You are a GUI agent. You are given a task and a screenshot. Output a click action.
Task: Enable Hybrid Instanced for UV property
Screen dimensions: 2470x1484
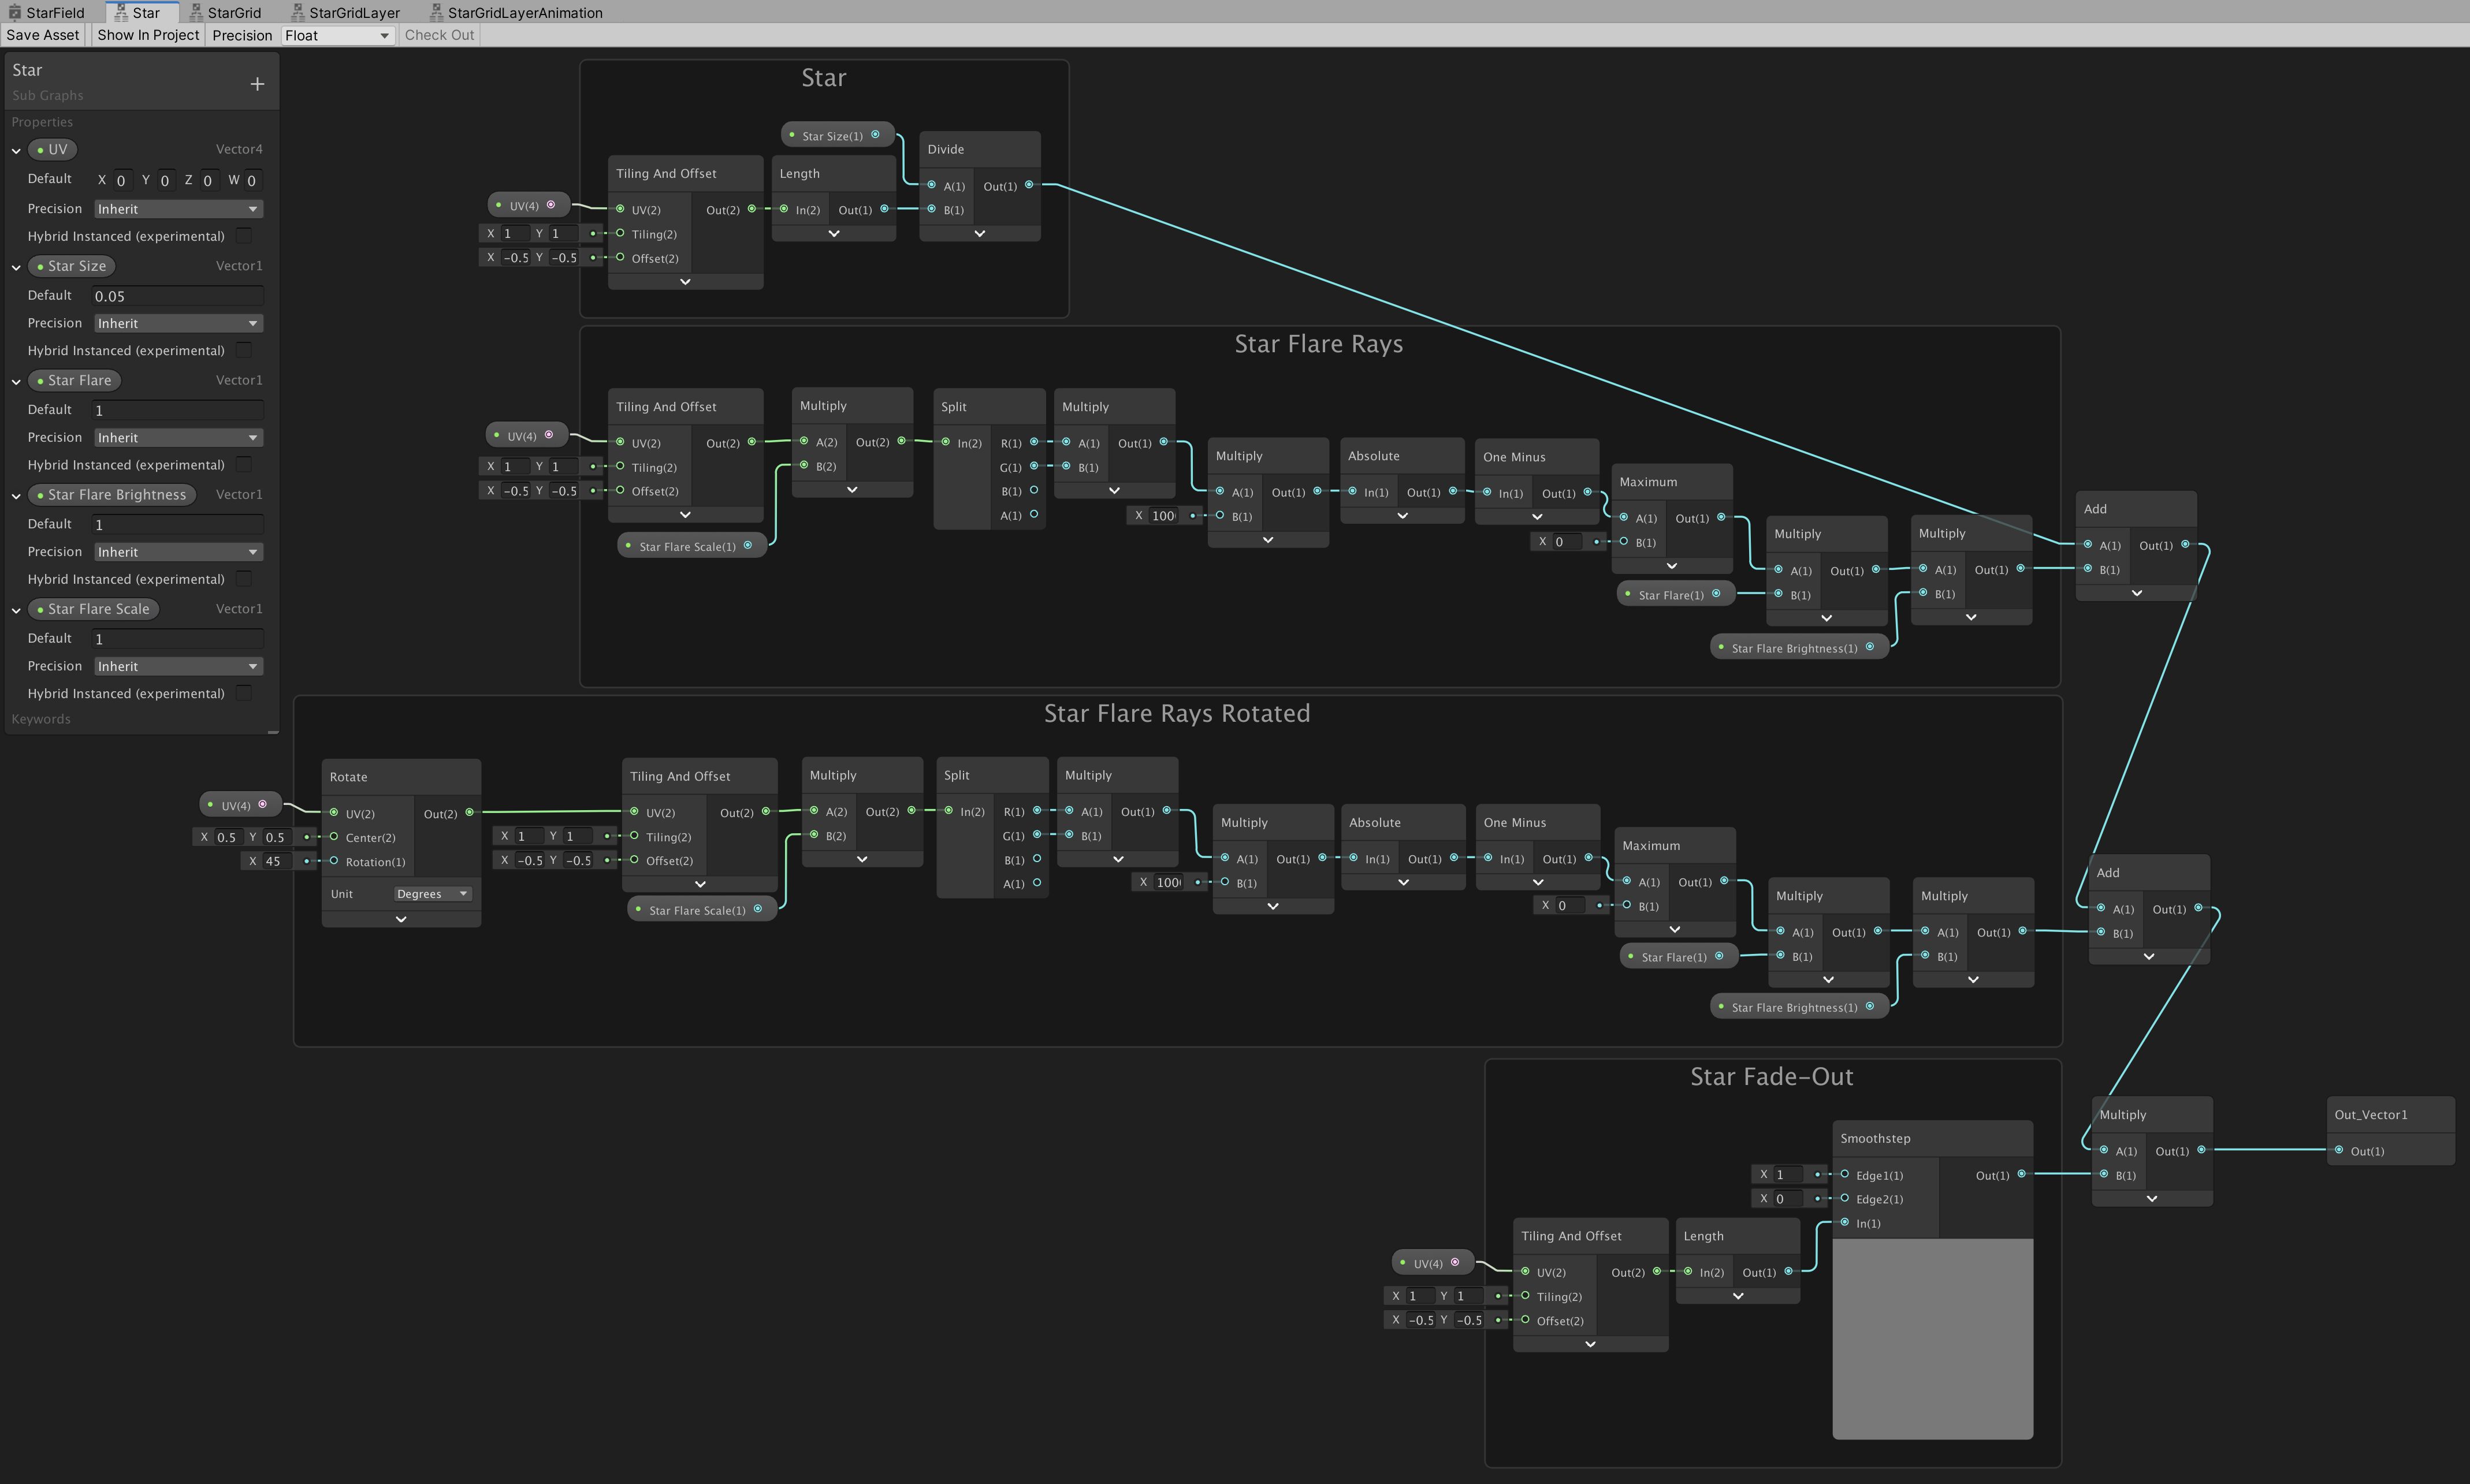(x=243, y=236)
